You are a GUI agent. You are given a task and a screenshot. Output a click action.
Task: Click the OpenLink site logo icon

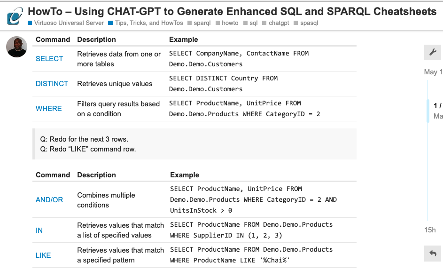point(15,16)
